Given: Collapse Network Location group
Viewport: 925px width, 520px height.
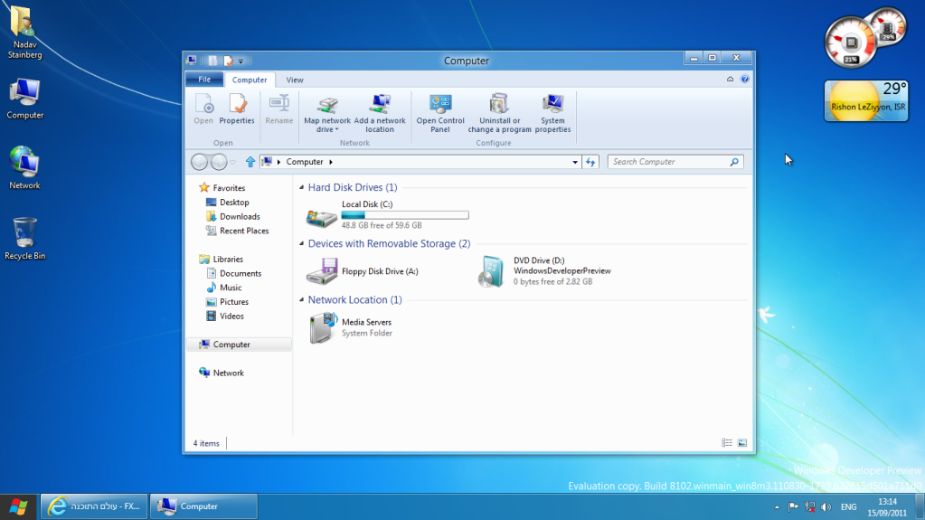Looking at the screenshot, I should pyautogui.click(x=301, y=299).
